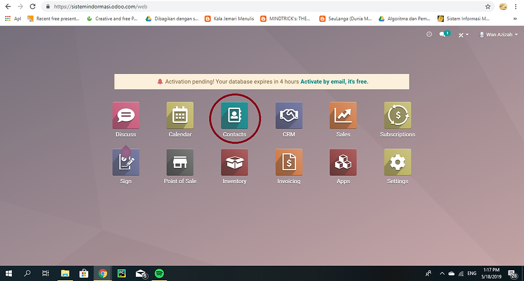Open clock showing 1:17 PM
Screen dimensions: 524x281
click(491, 274)
